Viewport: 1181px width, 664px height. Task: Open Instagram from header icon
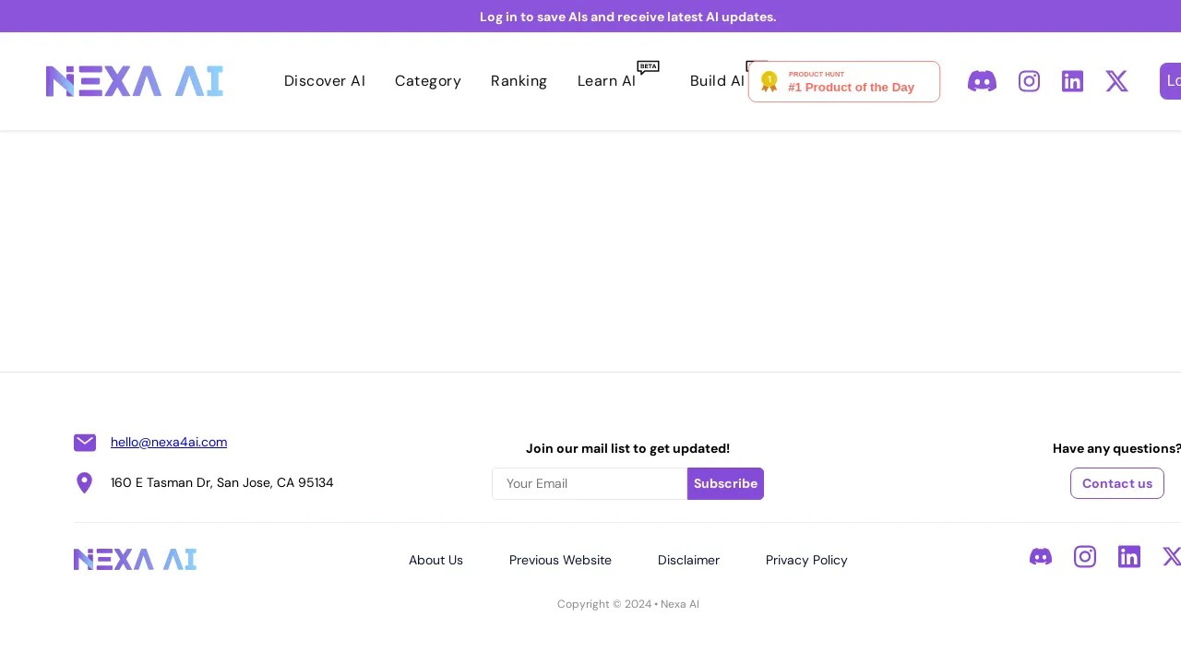(x=1029, y=81)
